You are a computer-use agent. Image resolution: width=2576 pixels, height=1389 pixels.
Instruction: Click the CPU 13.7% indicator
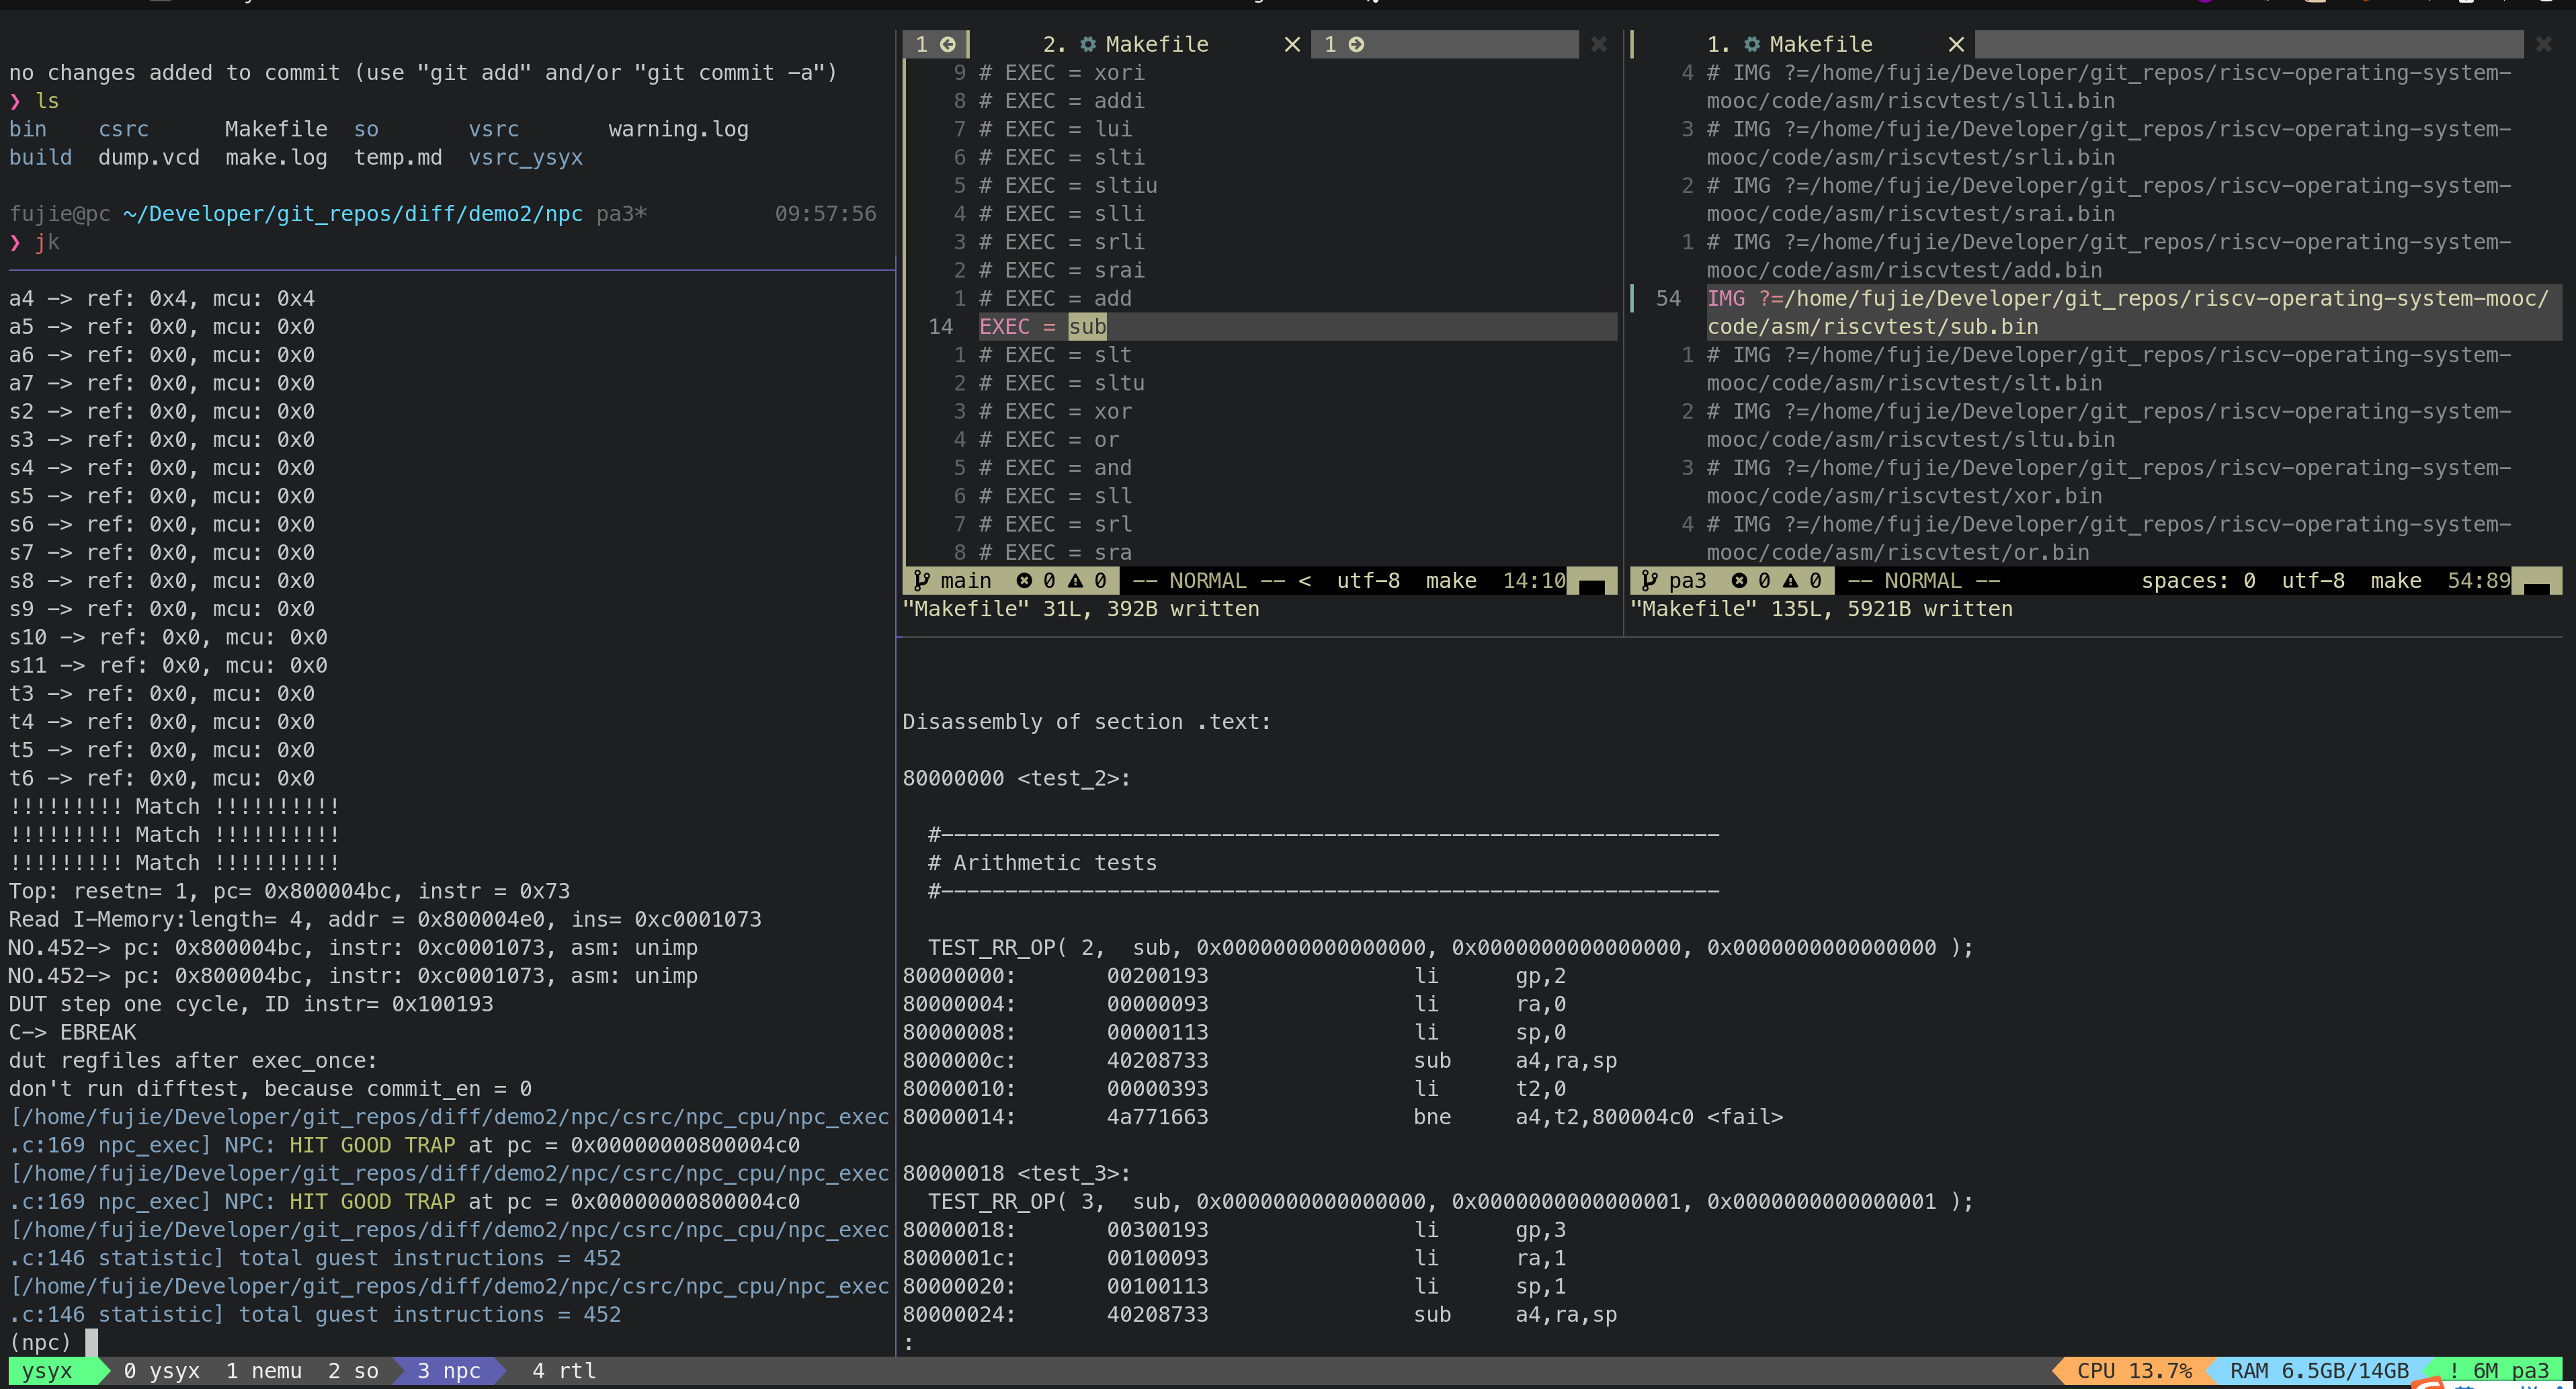pyautogui.click(x=2134, y=1371)
